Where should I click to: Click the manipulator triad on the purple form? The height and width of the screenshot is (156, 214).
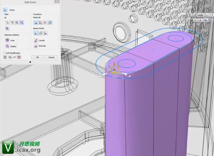pos(115,70)
